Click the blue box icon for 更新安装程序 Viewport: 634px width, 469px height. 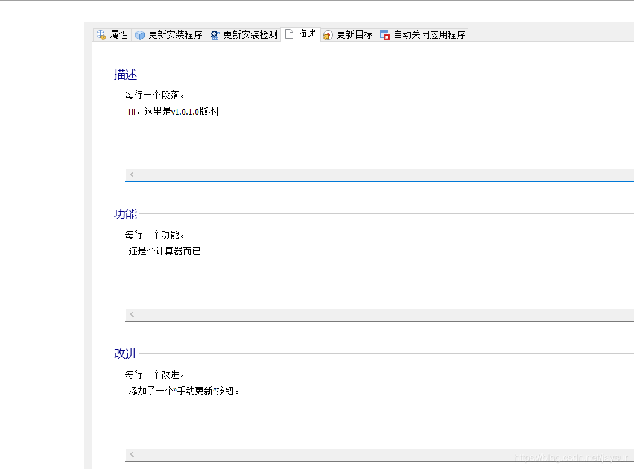(x=139, y=35)
